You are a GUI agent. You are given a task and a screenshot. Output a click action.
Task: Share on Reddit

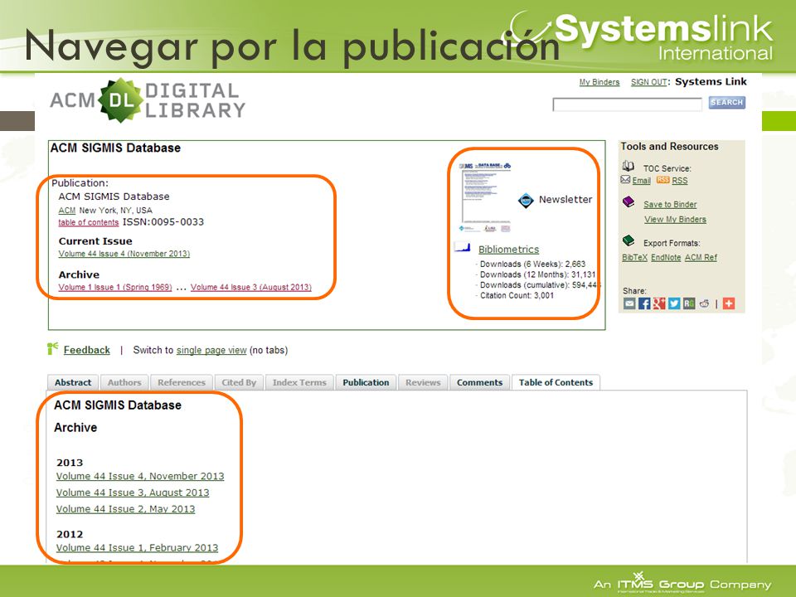[704, 303]
